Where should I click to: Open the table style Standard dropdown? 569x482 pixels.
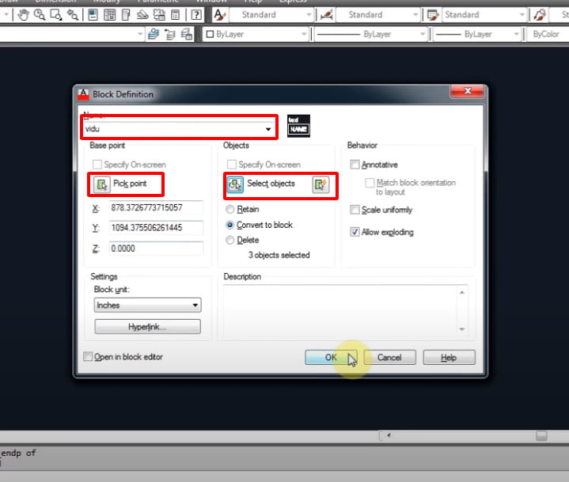tap(484, 15)
